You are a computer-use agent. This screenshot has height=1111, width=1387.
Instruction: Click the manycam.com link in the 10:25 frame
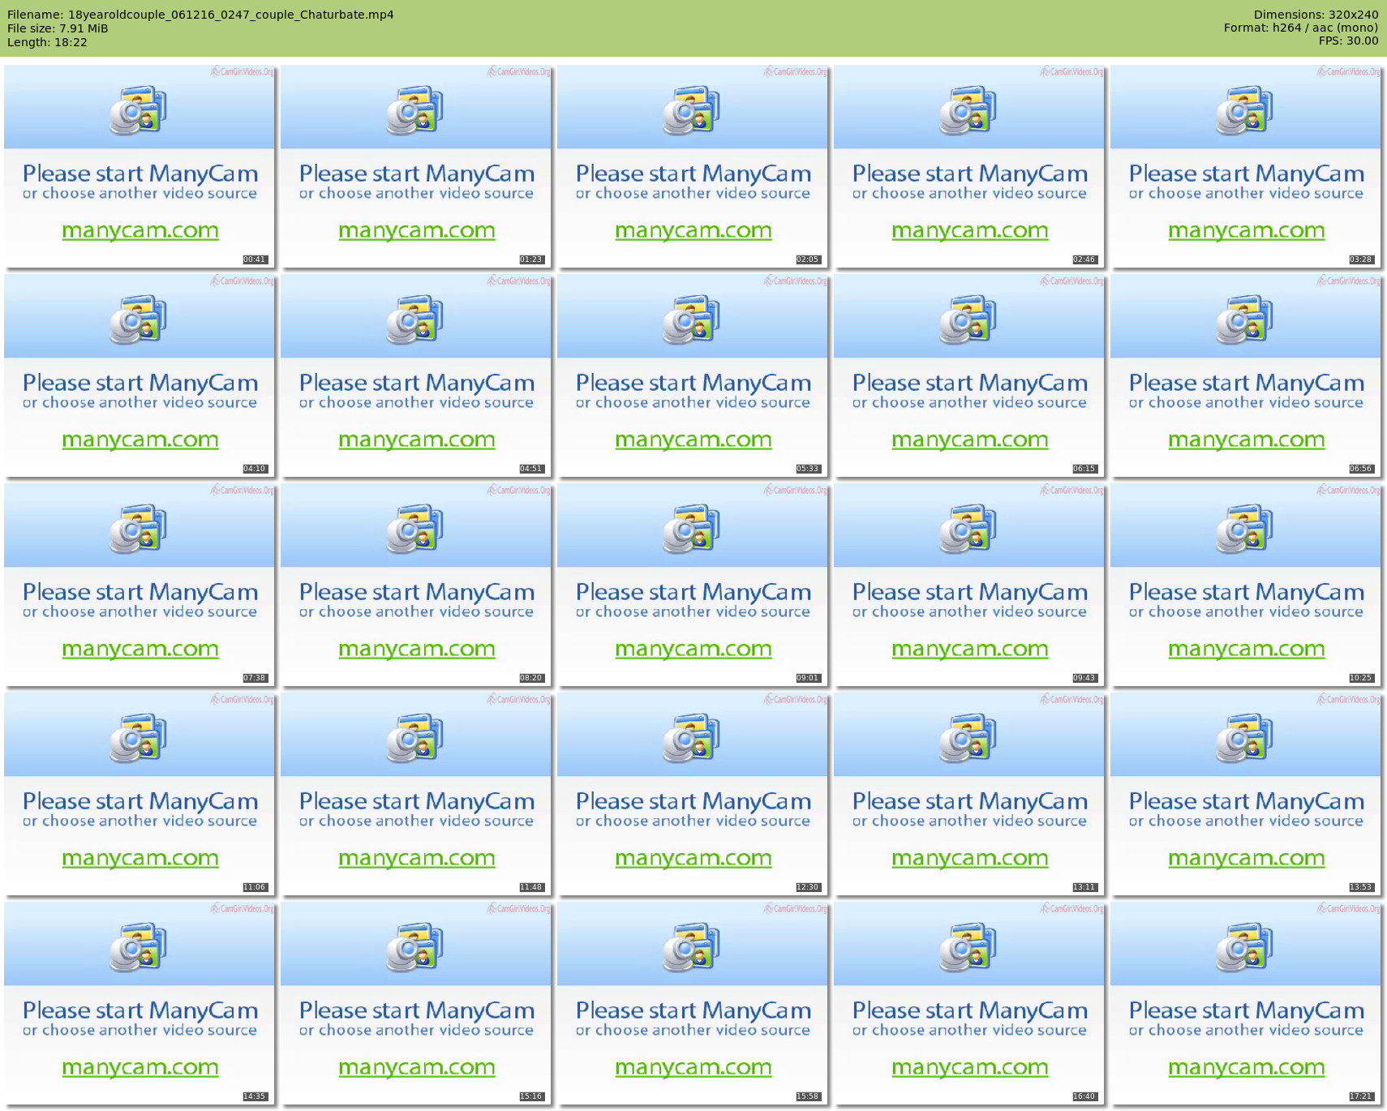coord(1247,650)
